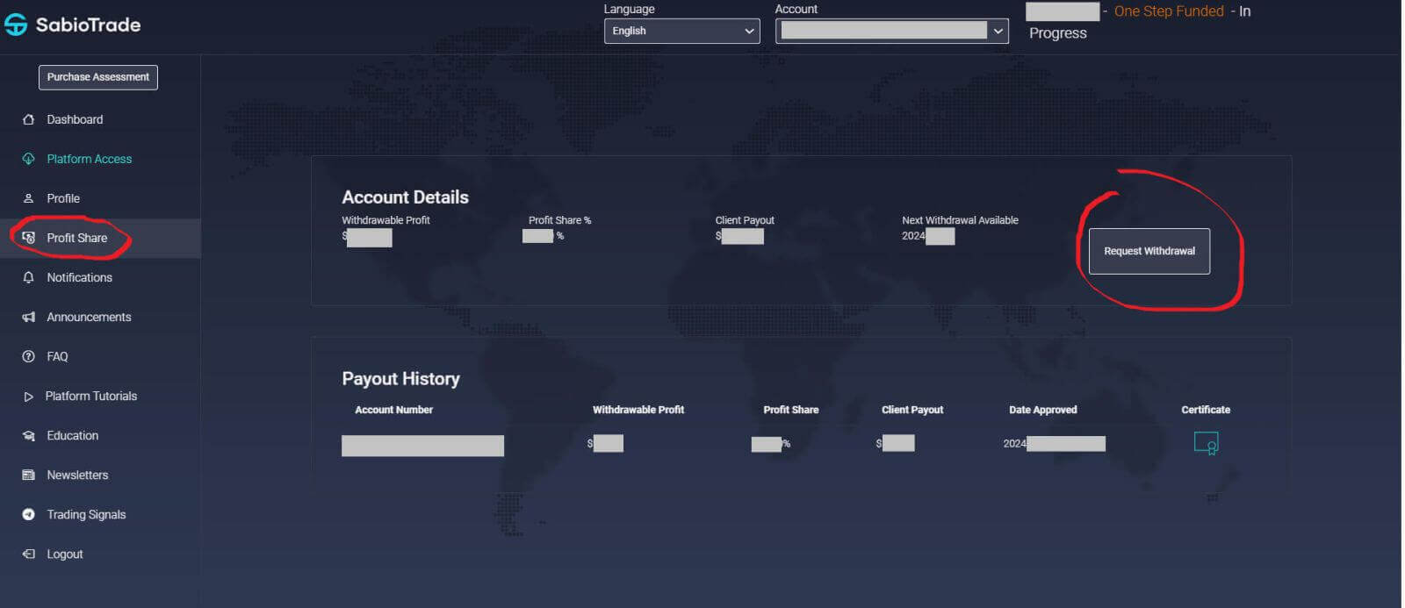
Task: Click the SabioTrade logo icon
Action: pyautogui.click(x=16, y=25)
